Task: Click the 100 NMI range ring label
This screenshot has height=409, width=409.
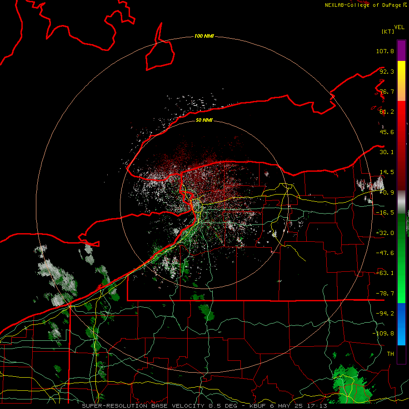Action: [x=204, y=36]
